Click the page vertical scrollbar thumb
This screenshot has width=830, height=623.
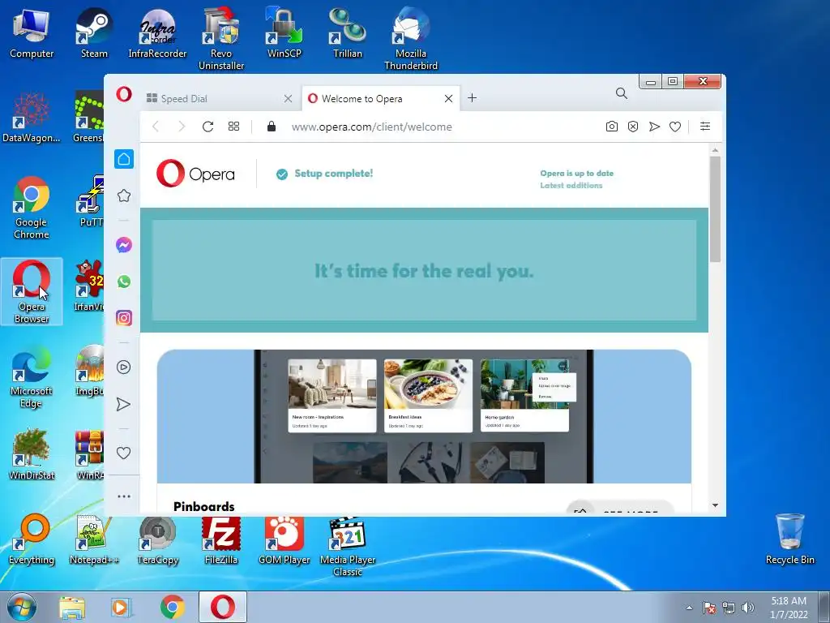[715, 208]
